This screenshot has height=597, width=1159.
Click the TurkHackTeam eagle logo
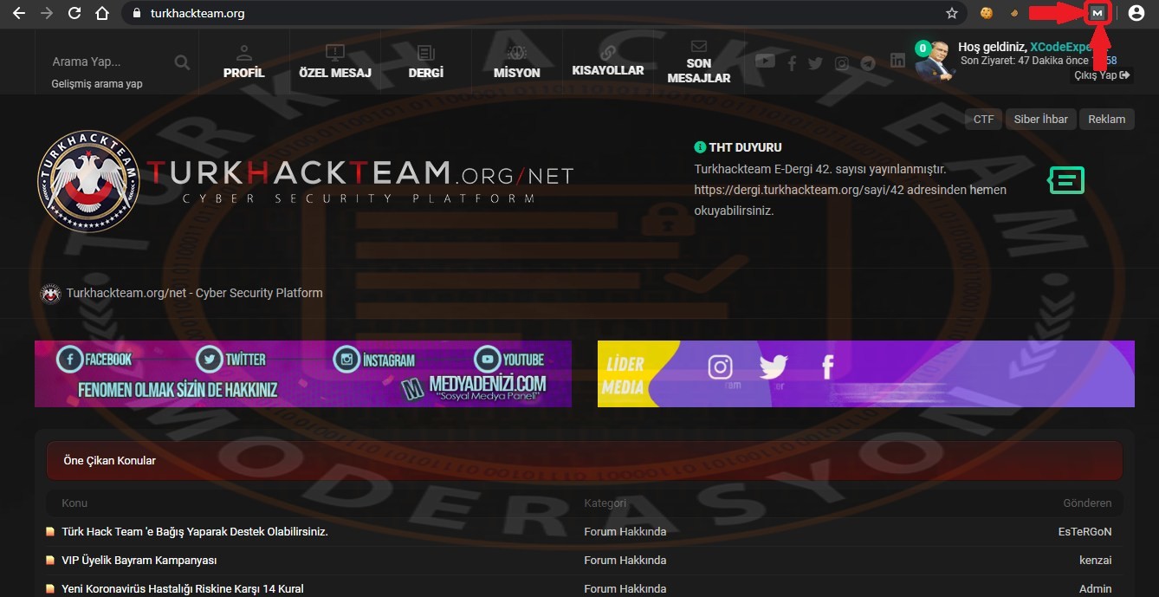(89, 181)
